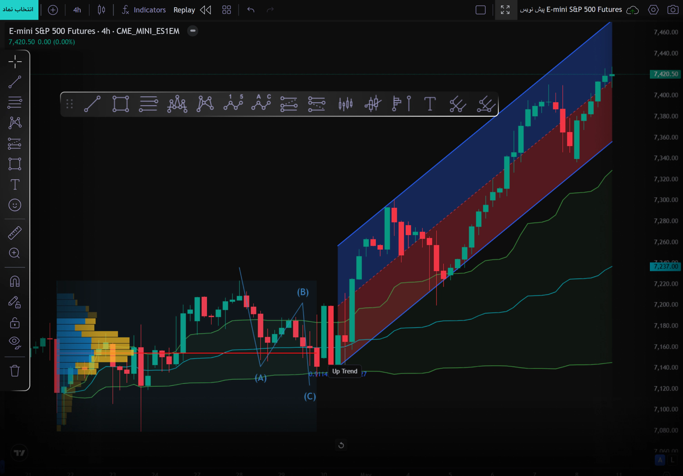Click the 7,300.00 level on the price axis
The image size is (683, 476).
pyautogui.click(x=666, y=200)
